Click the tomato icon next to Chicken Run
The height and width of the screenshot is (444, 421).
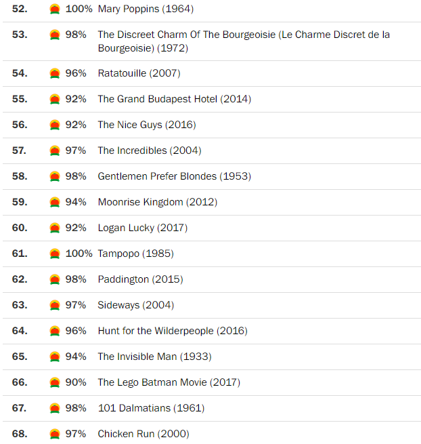(55, 434)
